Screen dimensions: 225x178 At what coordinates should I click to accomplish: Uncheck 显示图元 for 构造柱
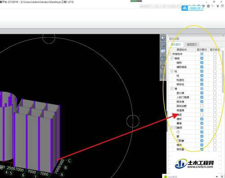(x=202, y=80)
